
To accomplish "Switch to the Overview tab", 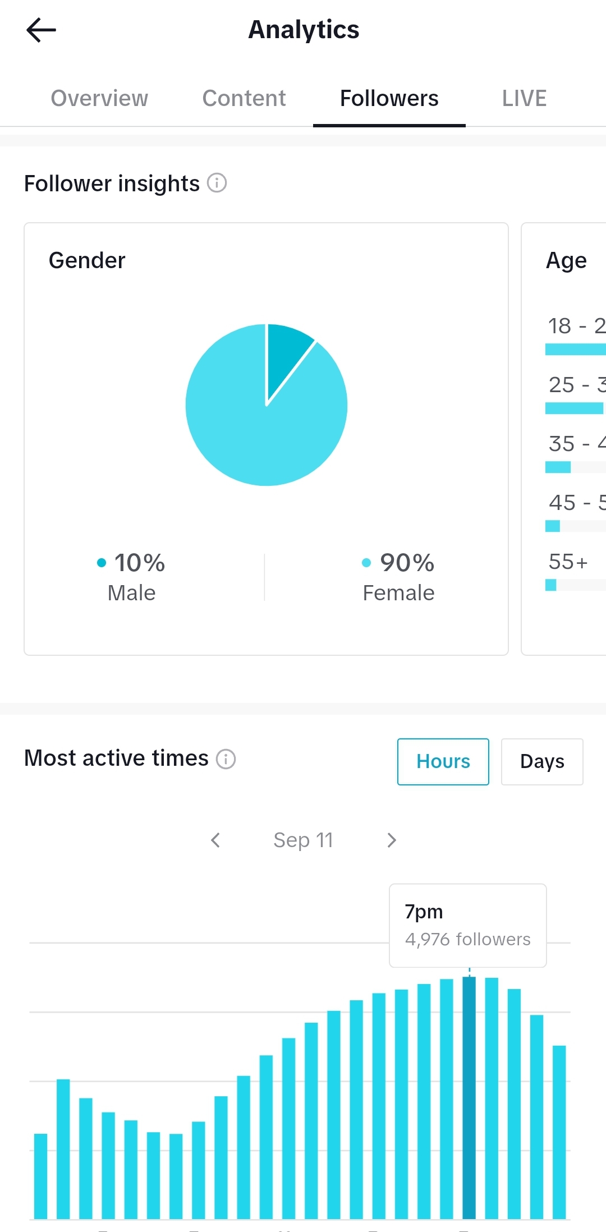I will click(x=99, y=98).
